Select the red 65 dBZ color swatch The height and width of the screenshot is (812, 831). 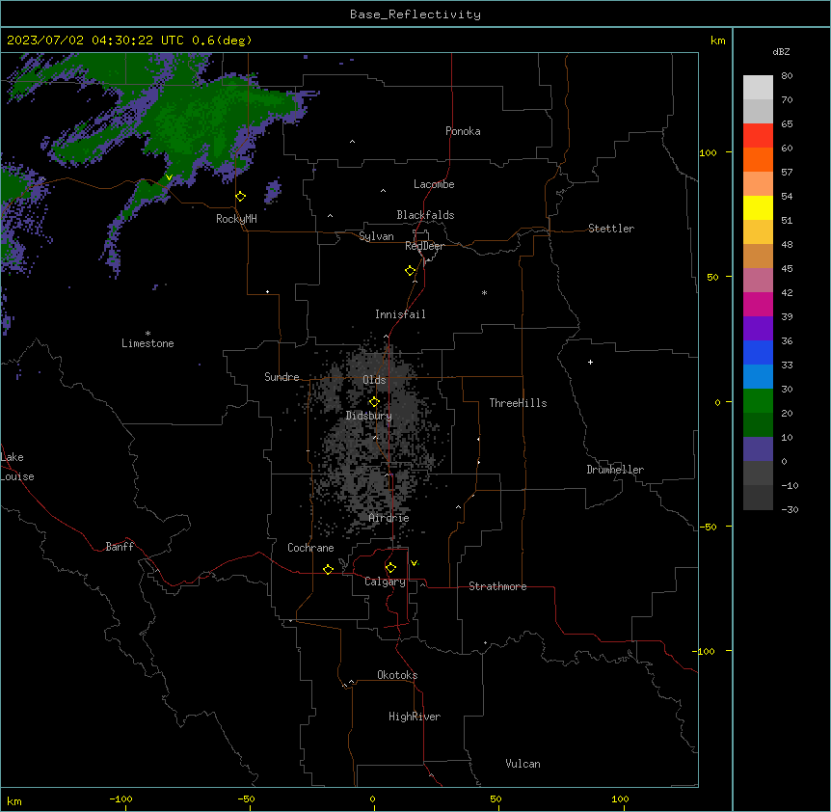758,135
